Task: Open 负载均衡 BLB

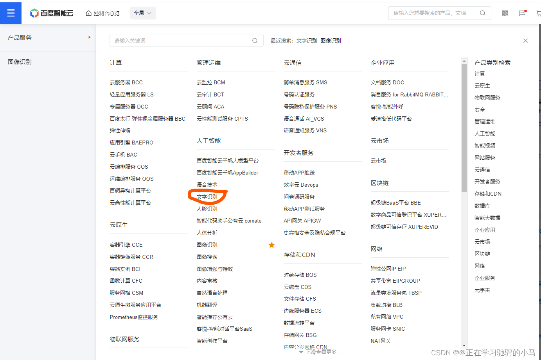Action: coord(386,305)
